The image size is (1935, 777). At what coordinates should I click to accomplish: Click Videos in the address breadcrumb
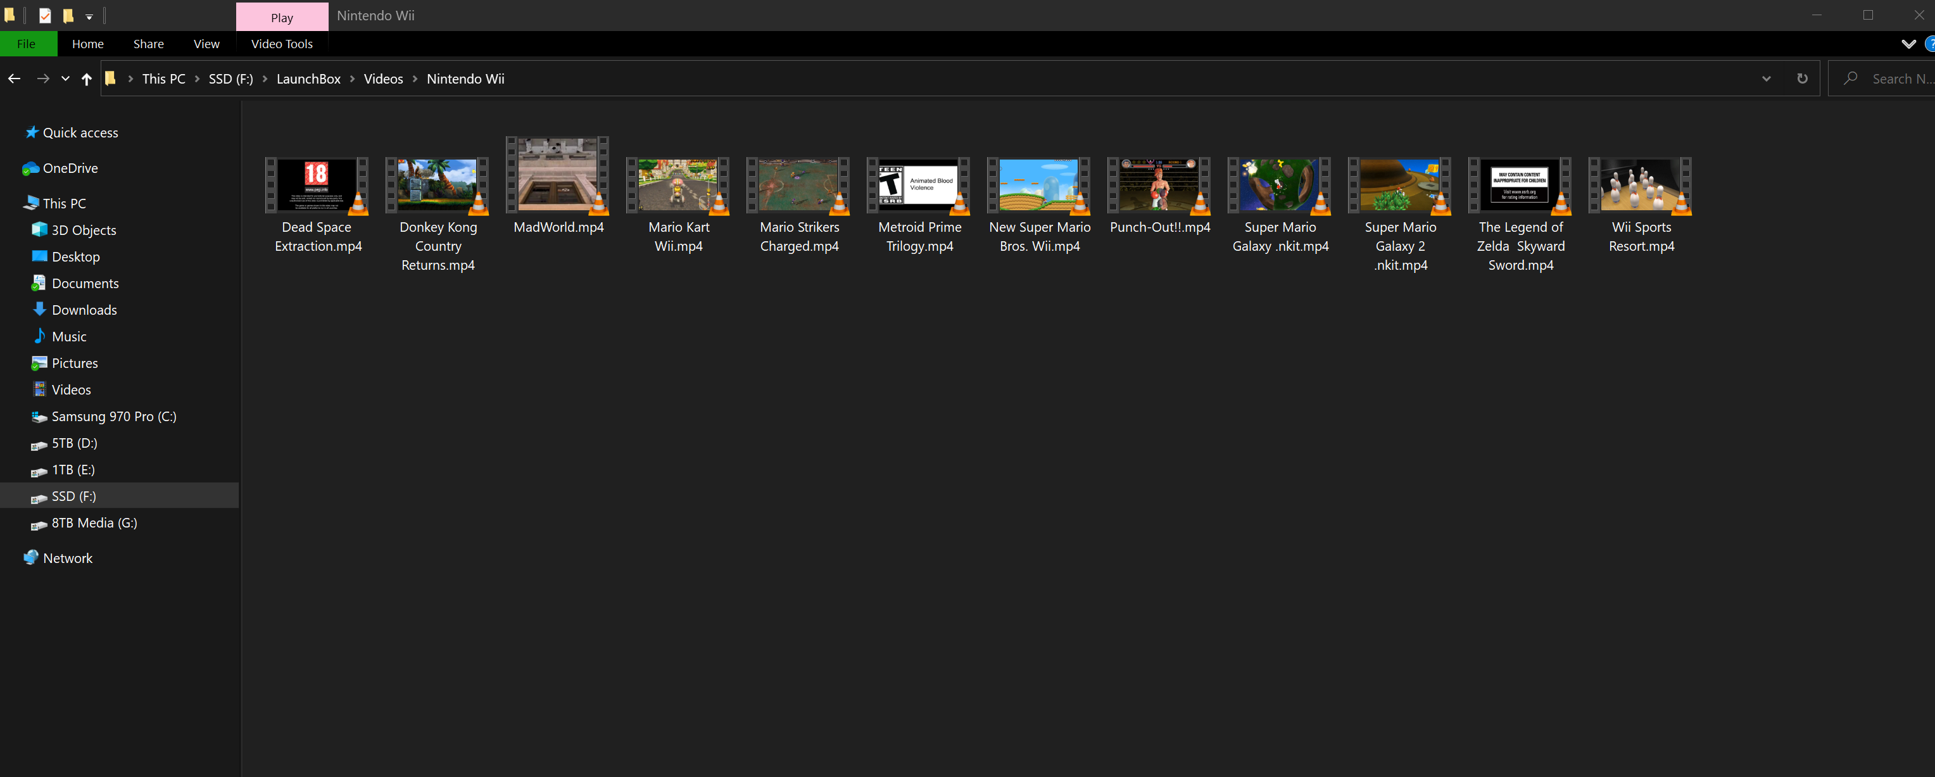[383, 79]
